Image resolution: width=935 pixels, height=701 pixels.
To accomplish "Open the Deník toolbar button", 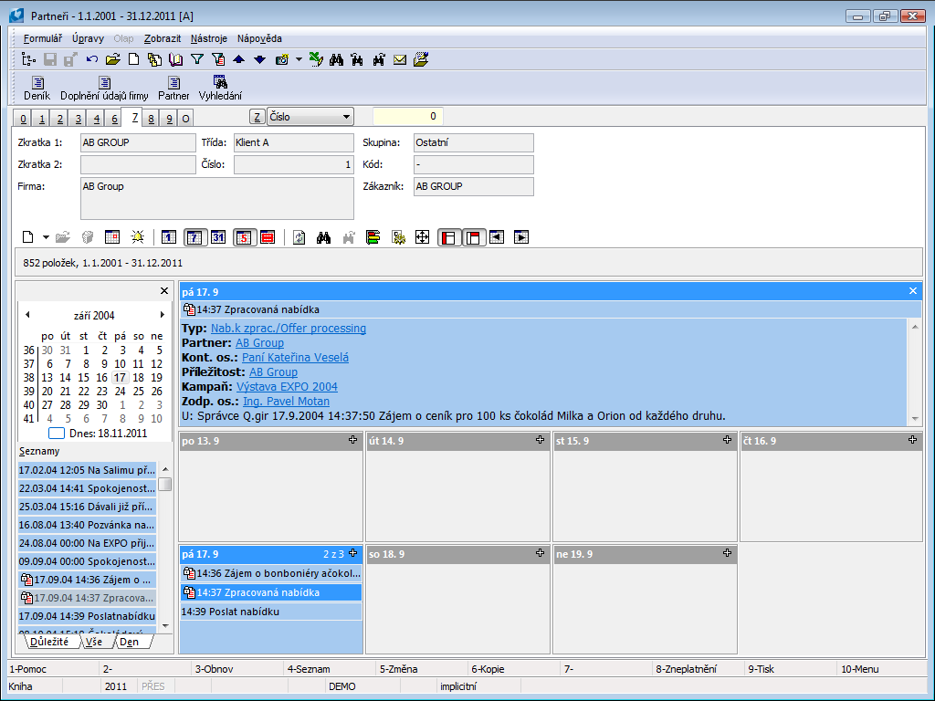I will point(37,88).
